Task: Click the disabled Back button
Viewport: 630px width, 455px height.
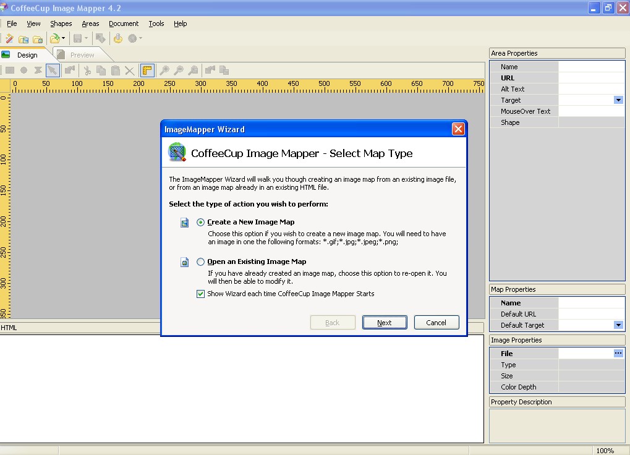Action: tap(333, 323)
